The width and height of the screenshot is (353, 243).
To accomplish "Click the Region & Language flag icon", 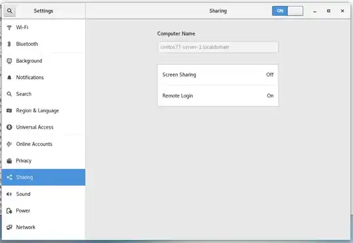I will pos(9,110).
